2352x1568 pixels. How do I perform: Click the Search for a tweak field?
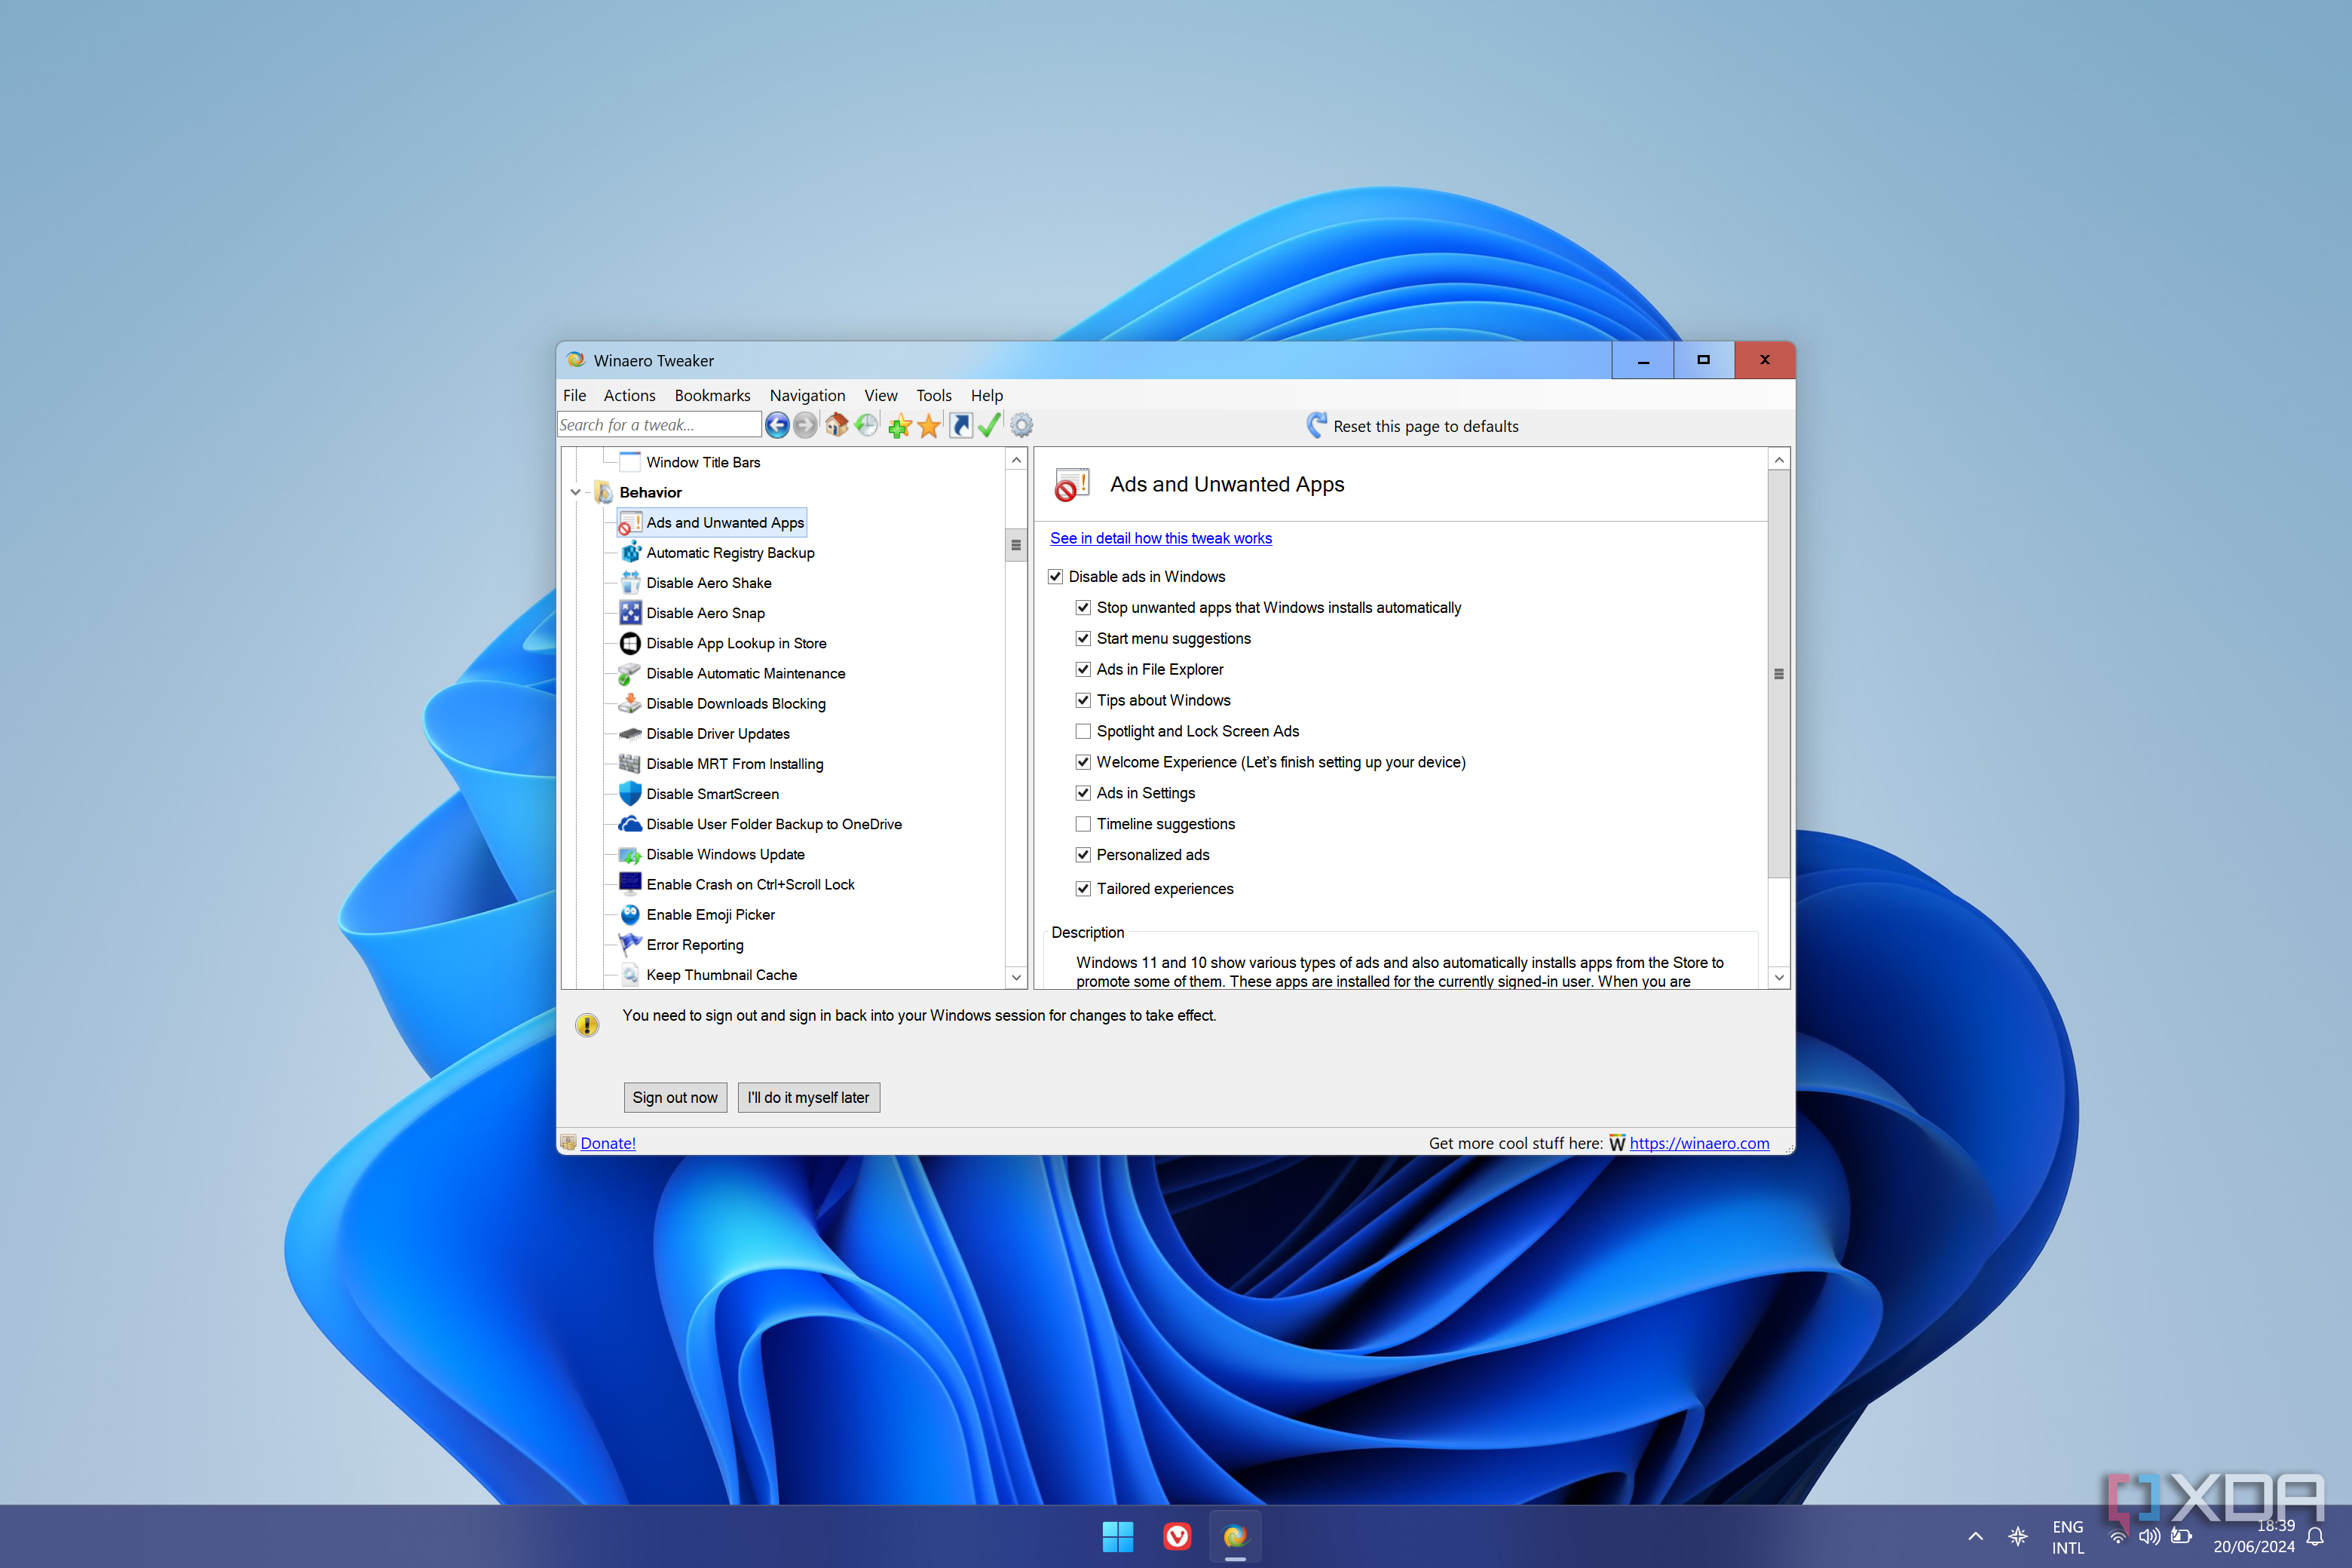pyautogui.click(x=657, y=425)
